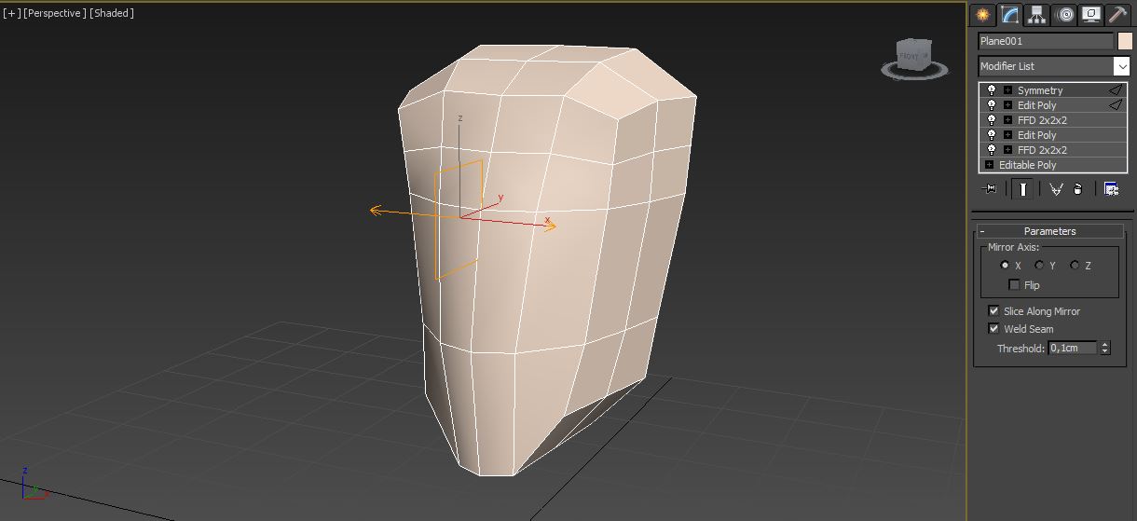
Task: Expand the Symmetry modifier sub-levels
Action: click(x=1007, y=90)
